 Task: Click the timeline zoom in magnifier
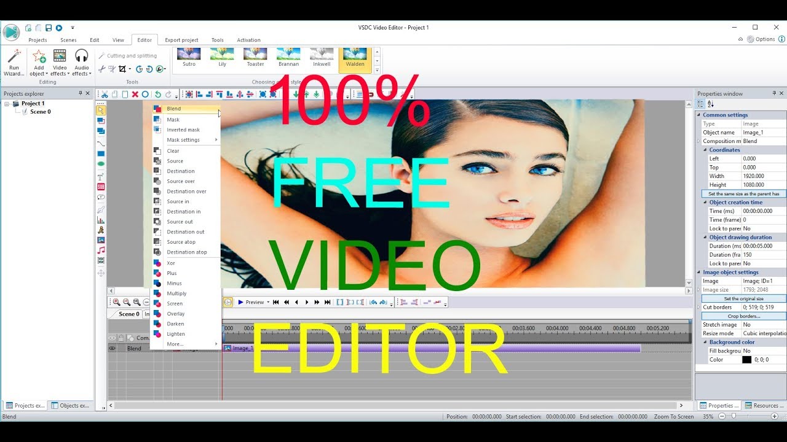(116, 302)
